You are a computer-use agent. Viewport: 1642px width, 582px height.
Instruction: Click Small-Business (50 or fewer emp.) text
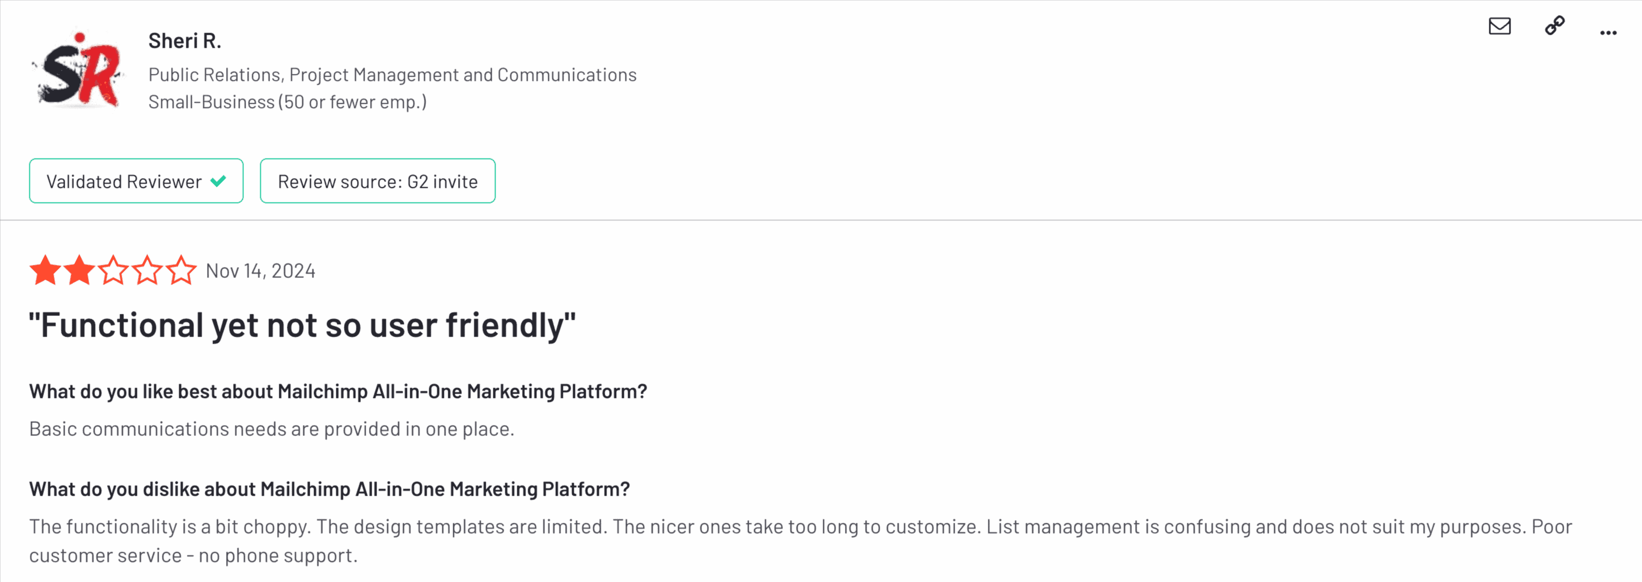tap(287, 102)
